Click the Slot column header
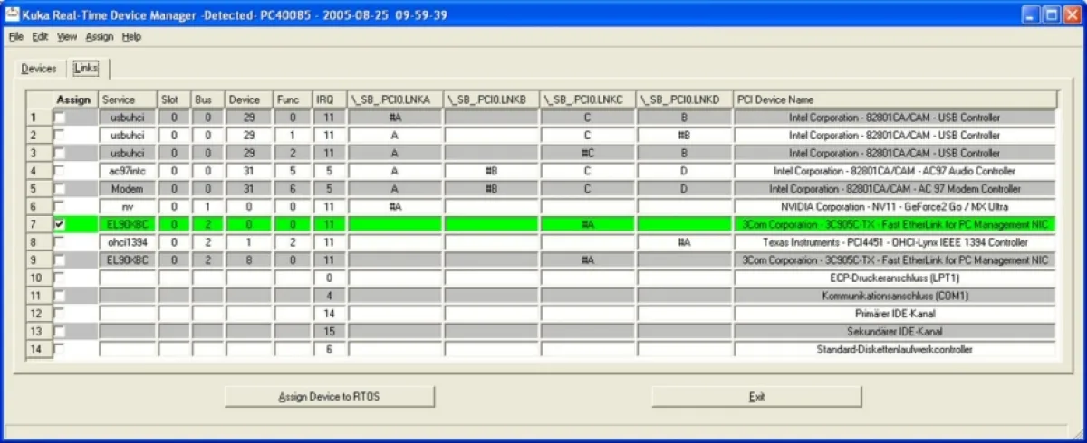 click(175, 99)
